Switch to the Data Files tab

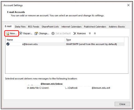[20, 27]
